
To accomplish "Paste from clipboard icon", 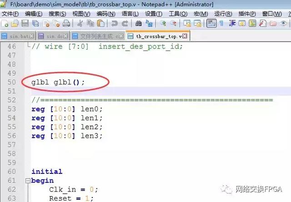I will coord(101,23).
